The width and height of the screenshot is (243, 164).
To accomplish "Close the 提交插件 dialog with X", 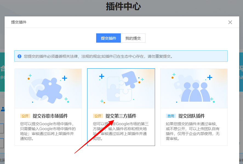I will click(230, 22).
